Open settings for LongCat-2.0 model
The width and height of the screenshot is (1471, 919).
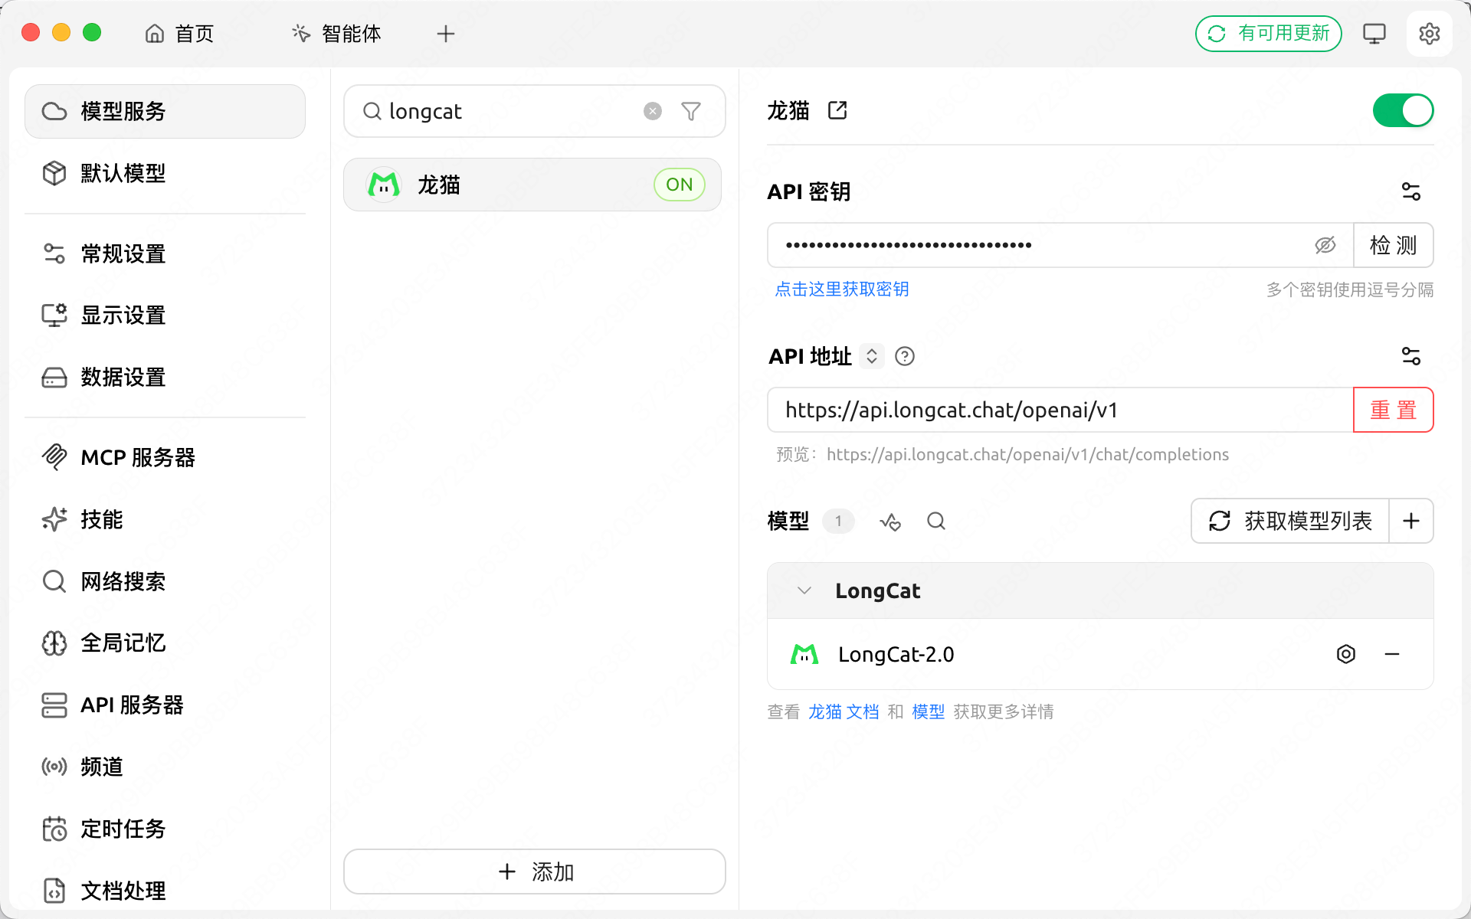click(x=1346, y=654)
